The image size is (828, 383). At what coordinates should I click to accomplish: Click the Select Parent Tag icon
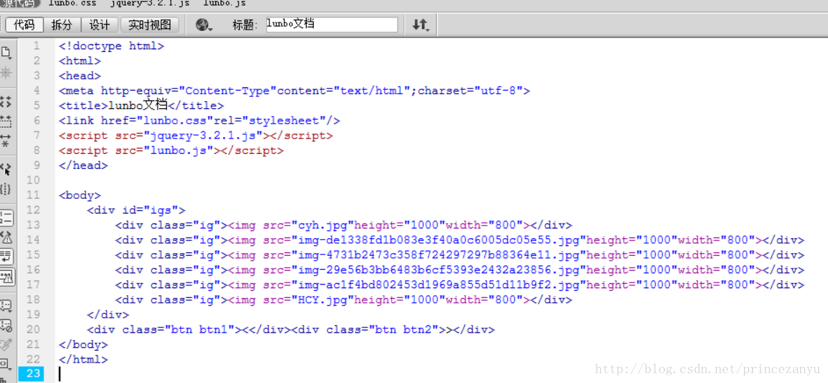[x=6, y=169]
